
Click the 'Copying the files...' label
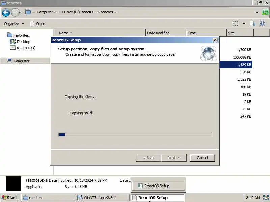[x=80, y=97]
